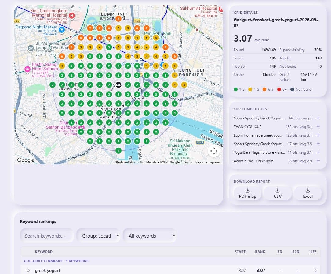Viewport: 331px width, 274px height.
Task: Open map Keyboard shortcuts link
Action: 129,162
